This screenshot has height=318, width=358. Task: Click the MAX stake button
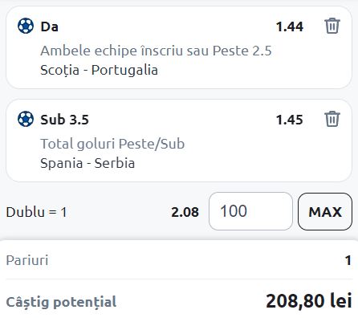coord(325,211)
